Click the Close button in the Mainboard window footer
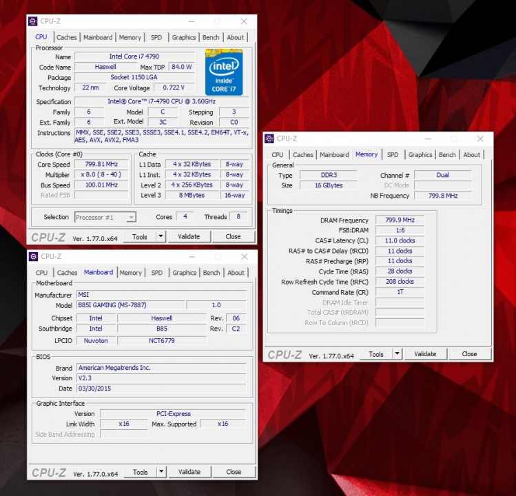The width and height of the screenshot is (516, 496). pos(234,472)
